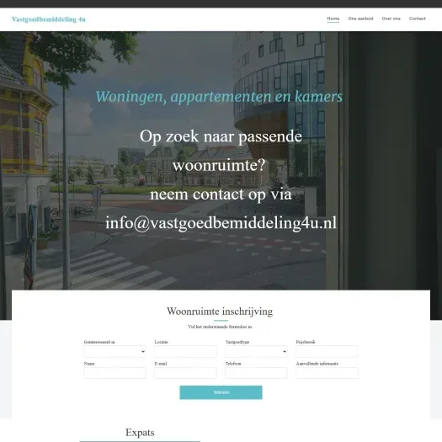This screenshot has width=442, height=442.
Task: Go to Ons aanbod page
Action: coord(360,19)
